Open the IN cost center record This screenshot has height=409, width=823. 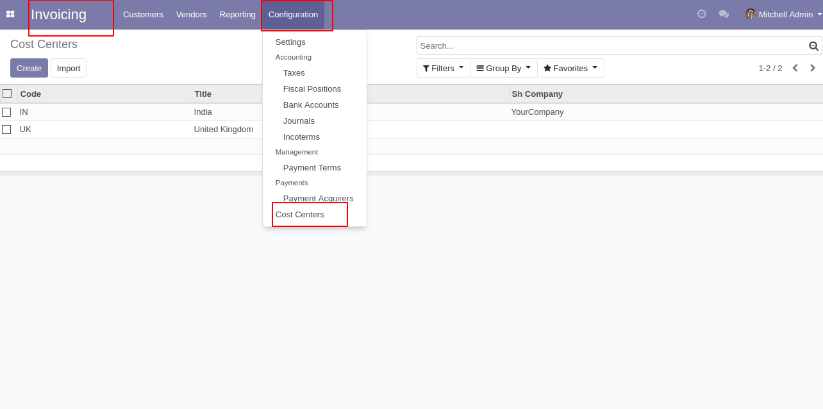pyautogui.click(x=24, y=112)
